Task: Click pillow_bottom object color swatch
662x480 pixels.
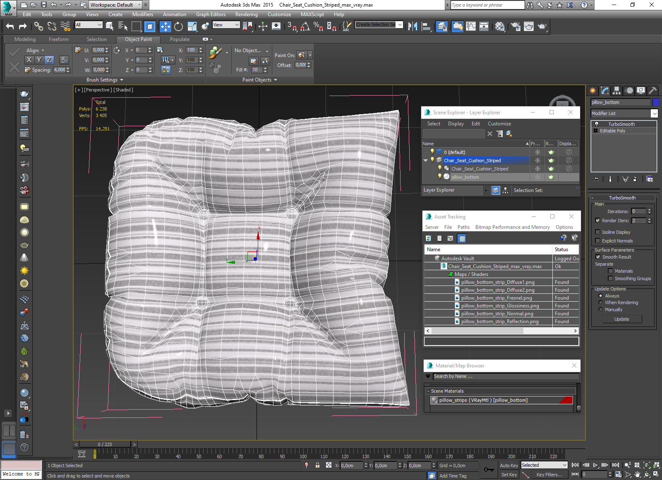Action: click(656, 102)
